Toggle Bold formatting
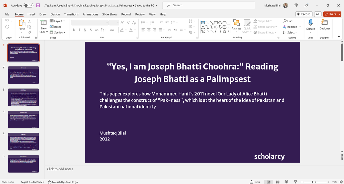The image size is (344, 184). [74, 30]
